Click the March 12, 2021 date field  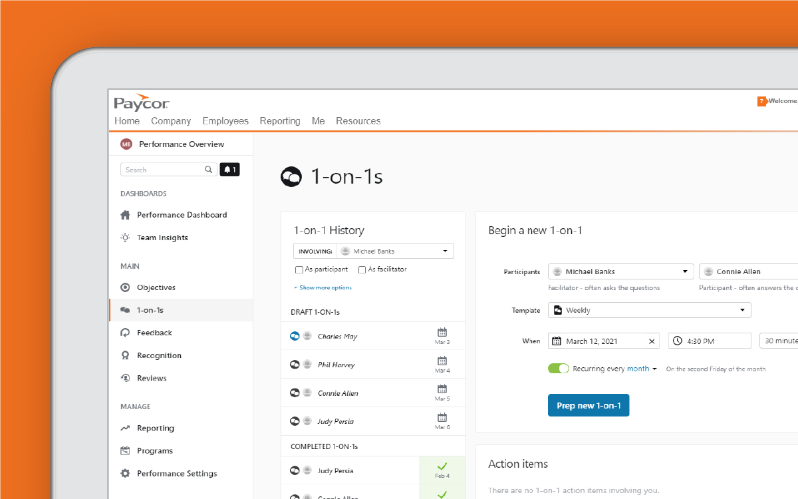click(x=604, y=341)
